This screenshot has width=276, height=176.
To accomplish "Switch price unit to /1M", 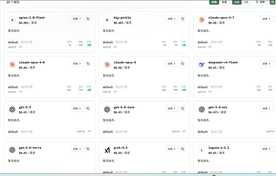I will [237, 2].
